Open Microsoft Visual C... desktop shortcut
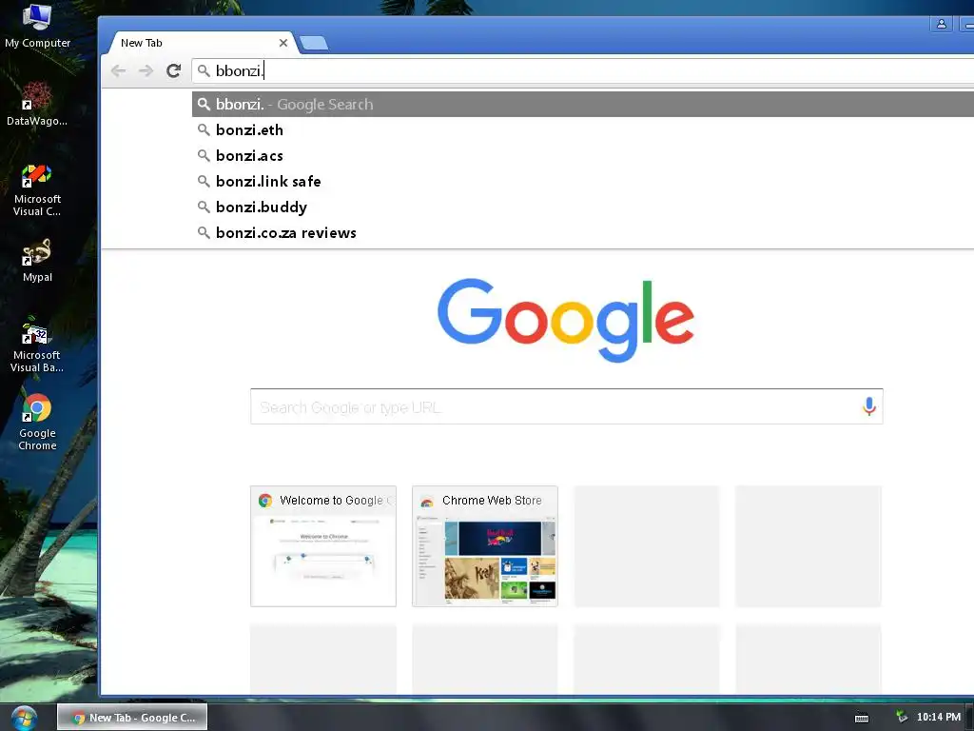The image size is (974, 731). [x=37, y=190]
